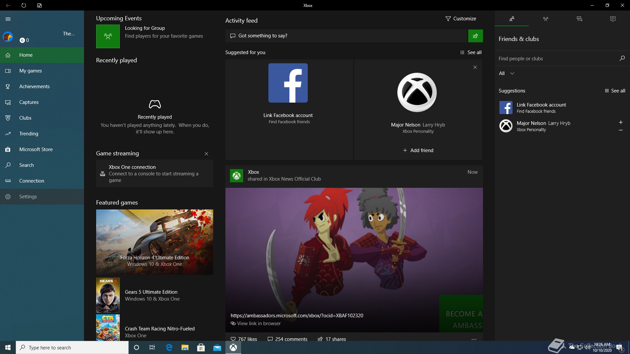Viewport: 630px width, 354px height.
Task: Click Got something to say field
Action: [346, 36]
